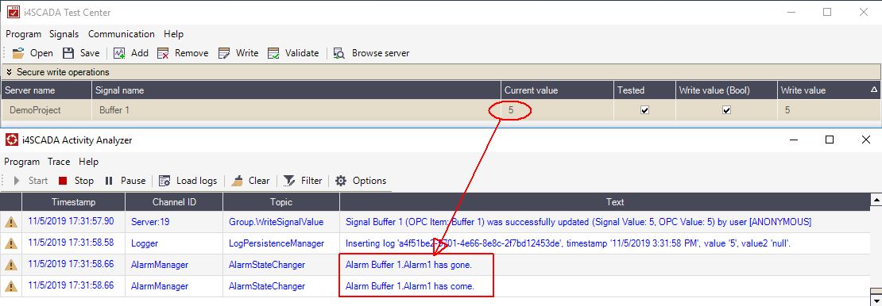Open the Signals menu
Screen dimensions: 882x306
pos(64,33)
